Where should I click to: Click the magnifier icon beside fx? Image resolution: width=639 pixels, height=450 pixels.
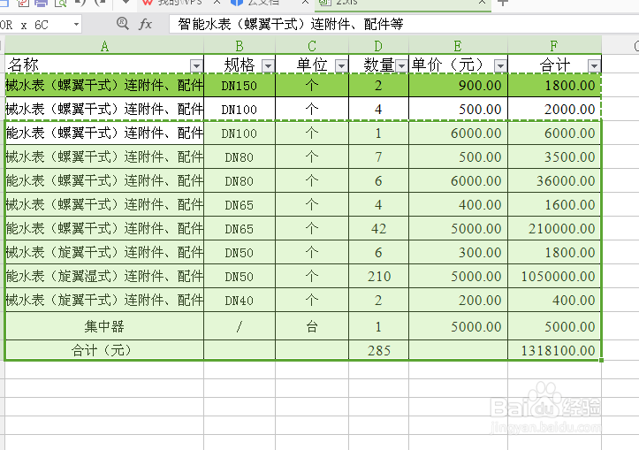(x=122, y=23)
